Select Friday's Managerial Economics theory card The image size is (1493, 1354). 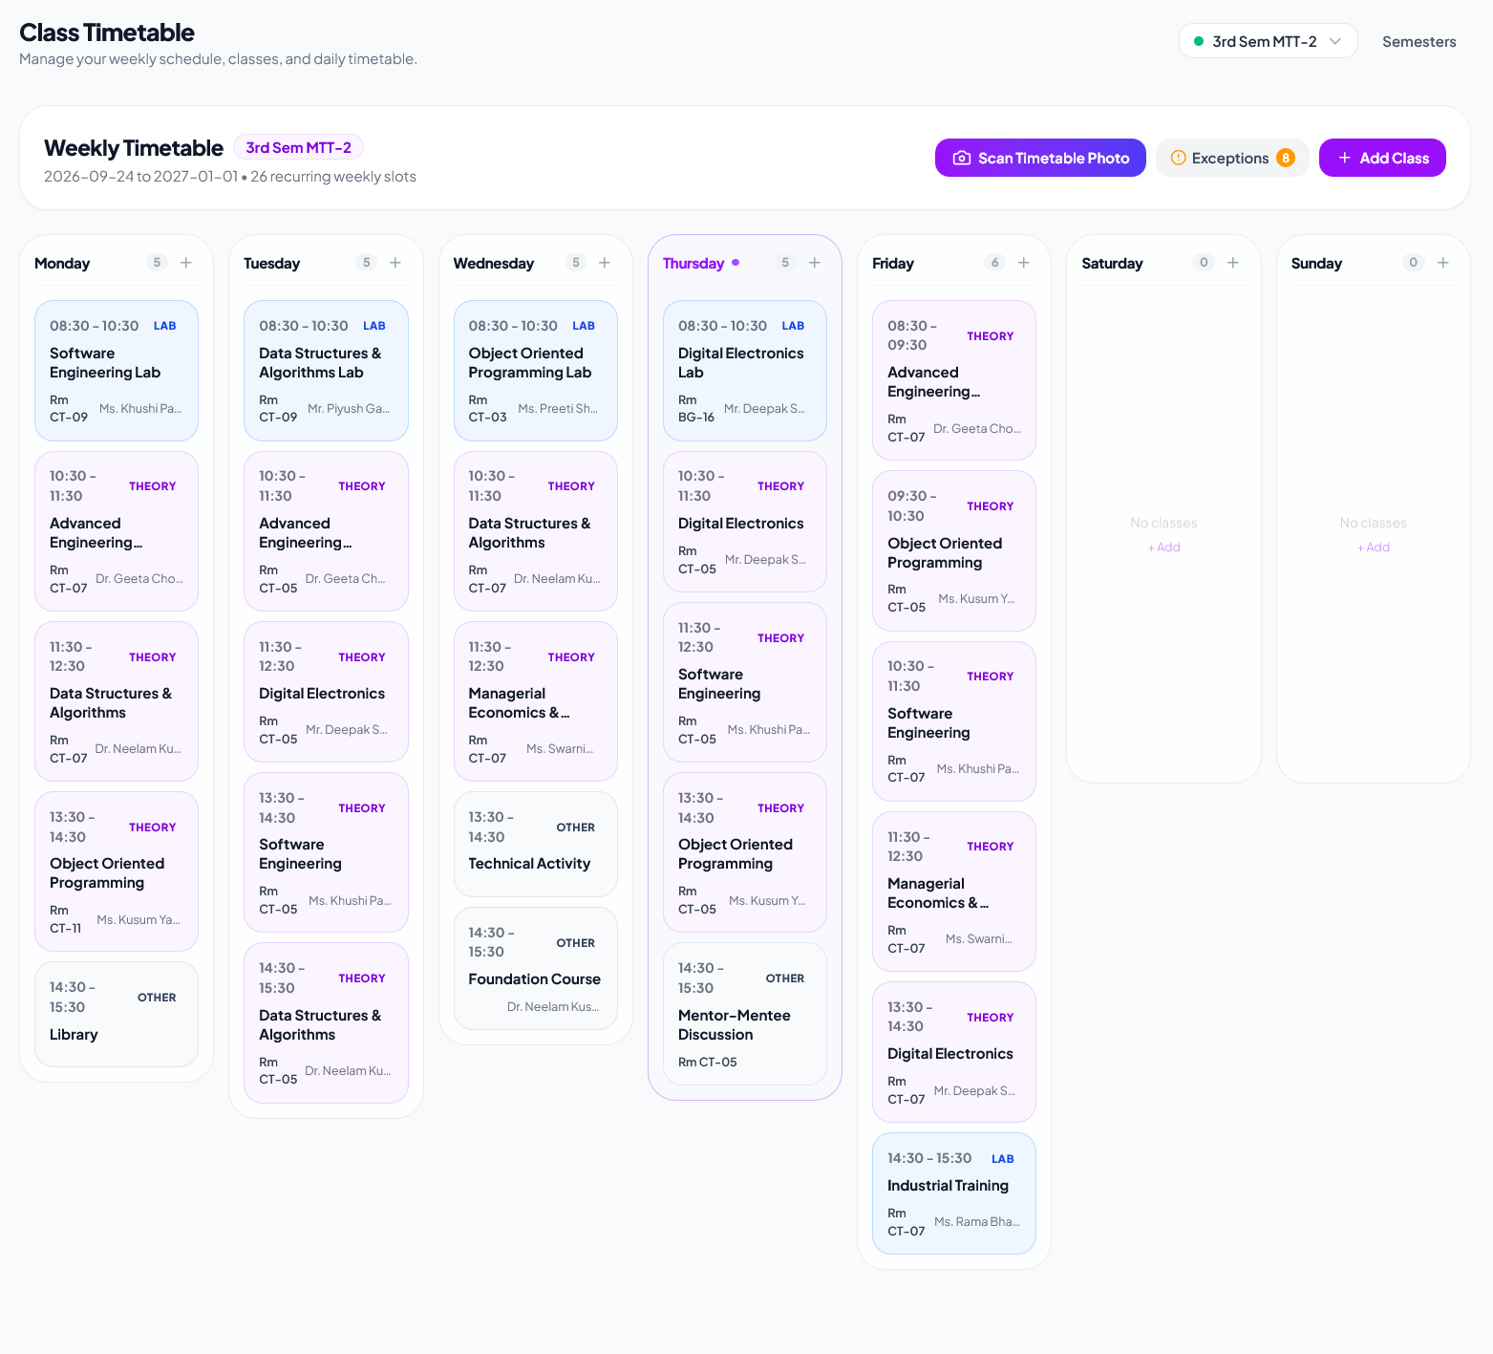point(954,892)
